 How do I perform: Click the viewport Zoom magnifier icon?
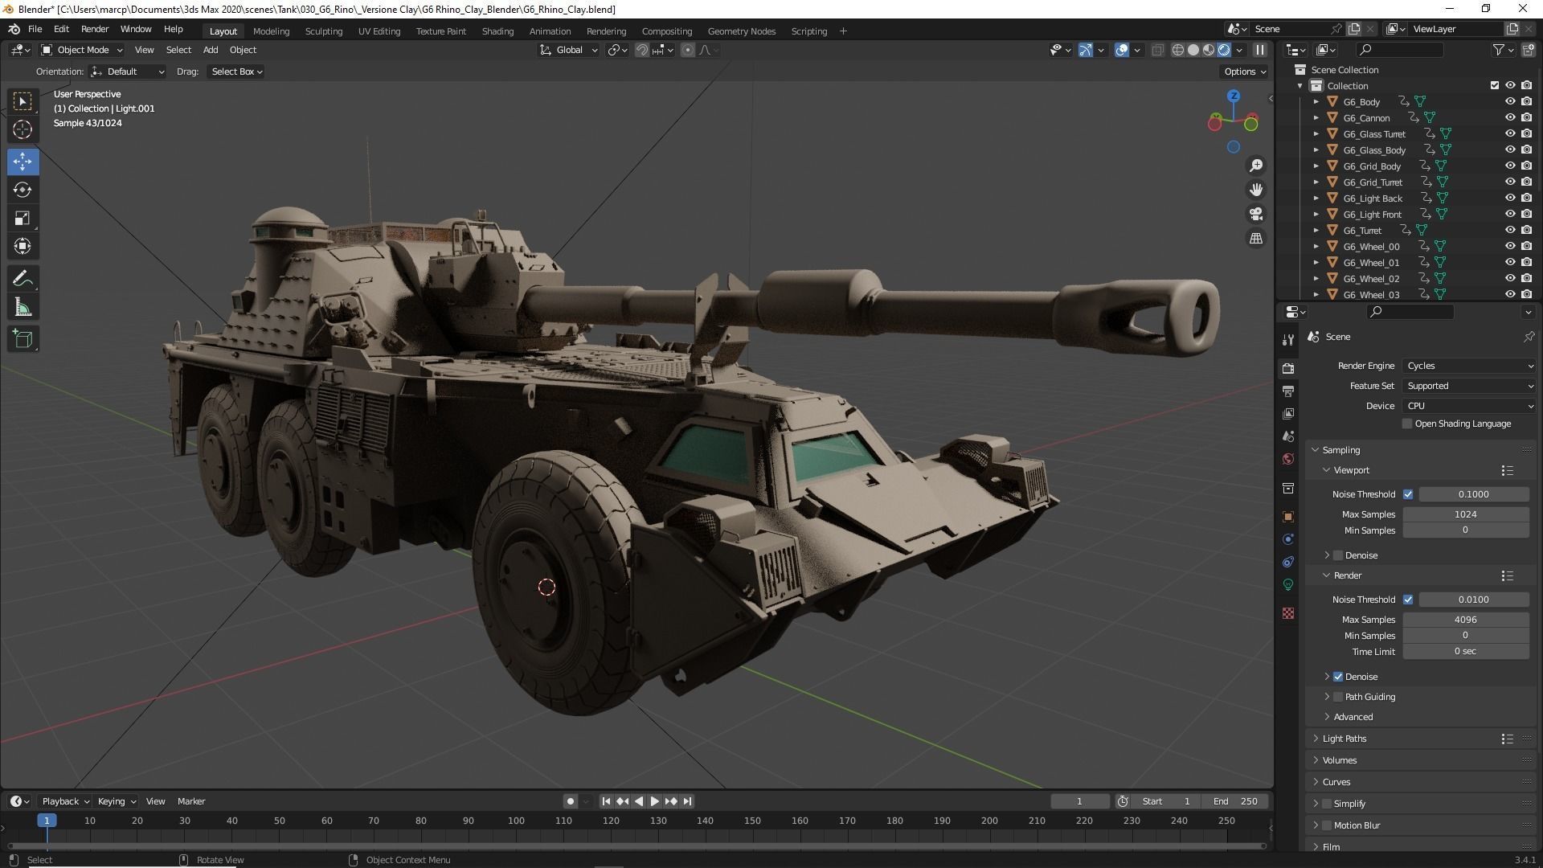point(1255,166)
